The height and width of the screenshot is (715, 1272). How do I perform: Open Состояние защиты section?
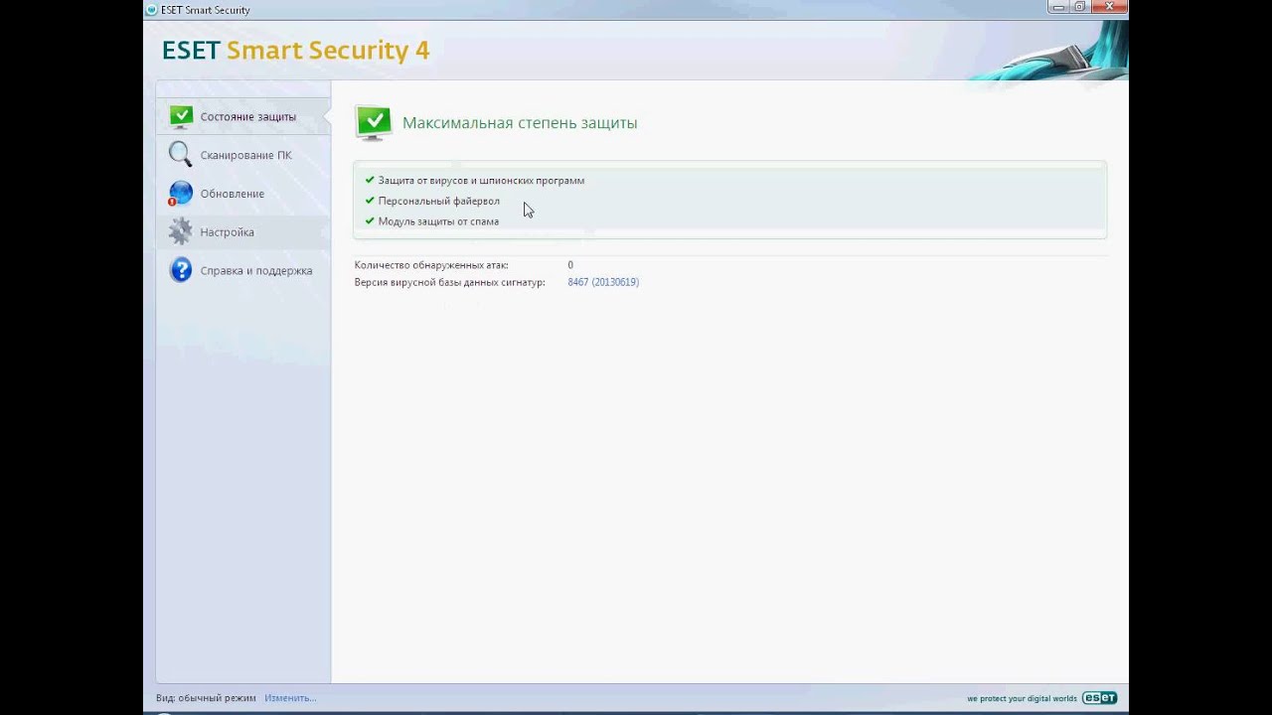[x=243, y=116]
